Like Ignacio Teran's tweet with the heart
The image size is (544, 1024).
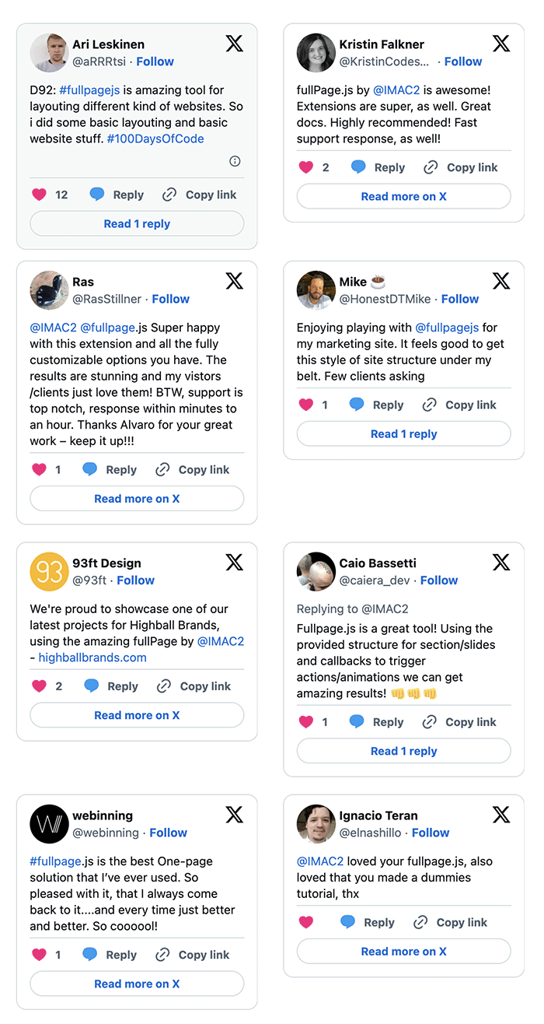coord(306,922)
